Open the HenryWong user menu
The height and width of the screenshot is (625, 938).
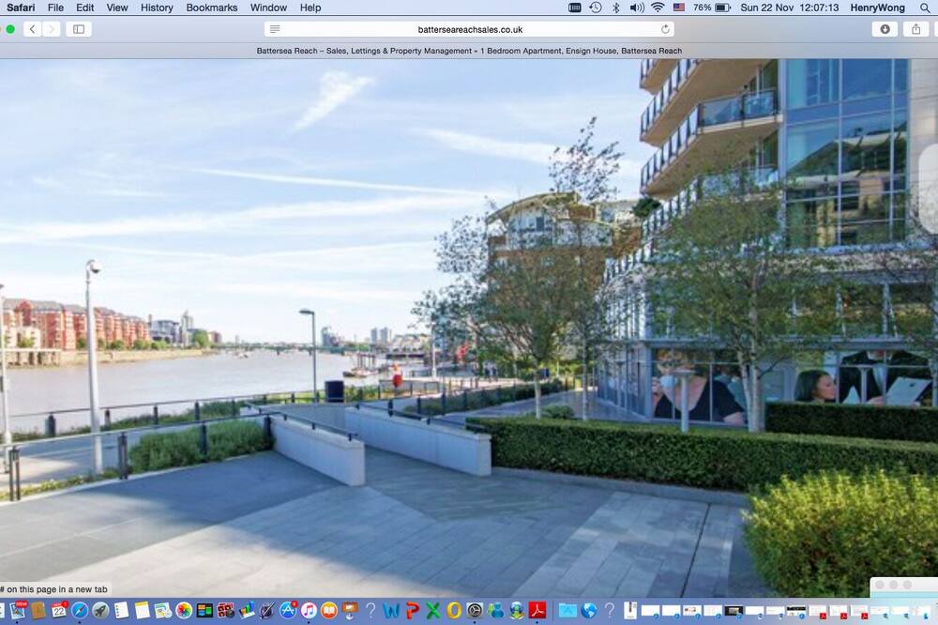(878, 8)
